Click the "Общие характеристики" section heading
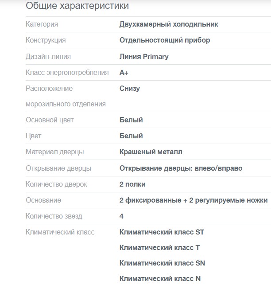 (77, 6)
